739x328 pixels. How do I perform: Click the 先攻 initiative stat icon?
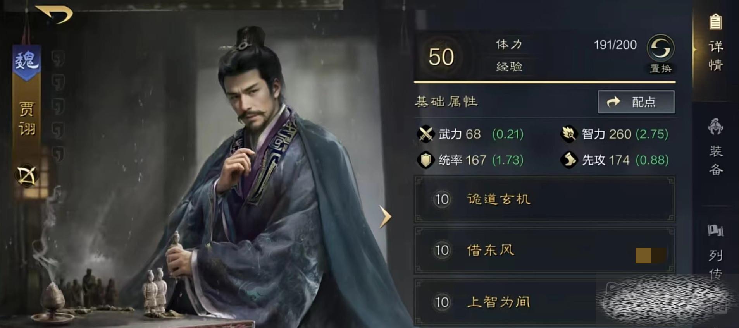pyautogui.click(x=569, y=160)
